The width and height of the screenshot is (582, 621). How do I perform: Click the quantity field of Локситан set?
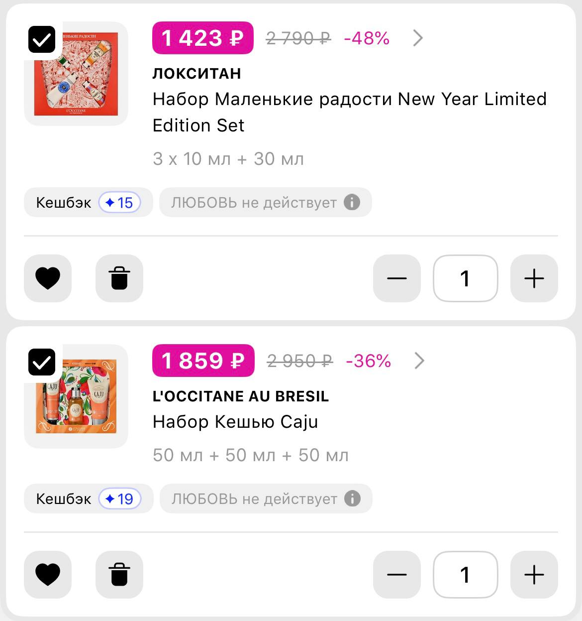(x=465, y=278)
